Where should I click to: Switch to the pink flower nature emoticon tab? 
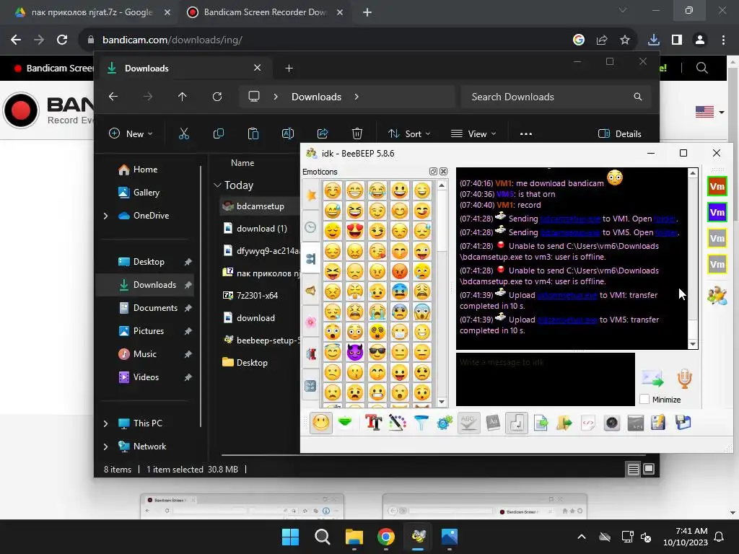(x=311, y=322)
